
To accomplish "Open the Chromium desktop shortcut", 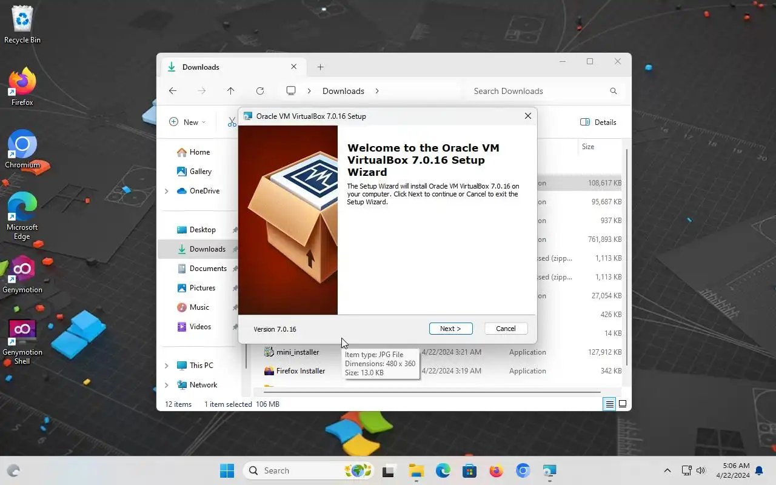I will [22, 150].
